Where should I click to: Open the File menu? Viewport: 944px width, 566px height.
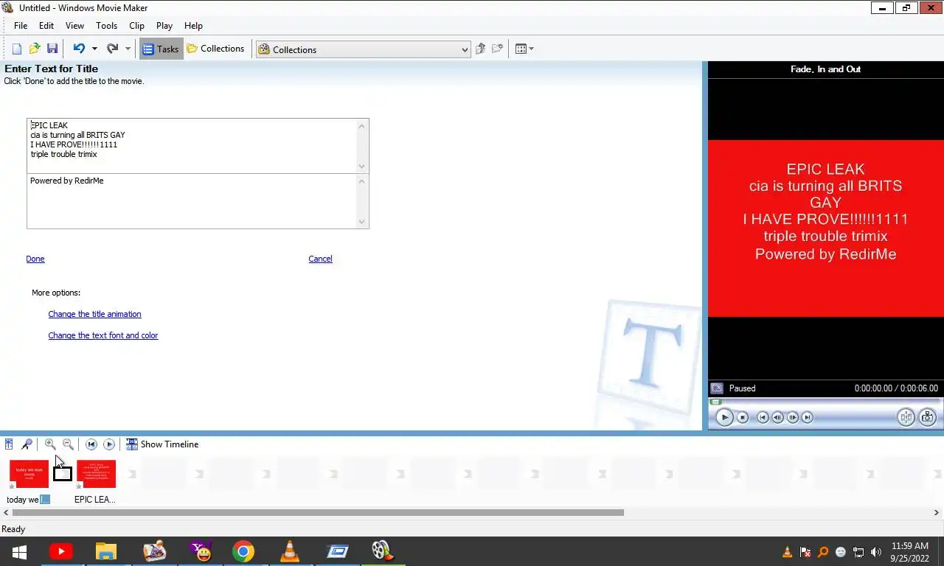click(21, 25)
